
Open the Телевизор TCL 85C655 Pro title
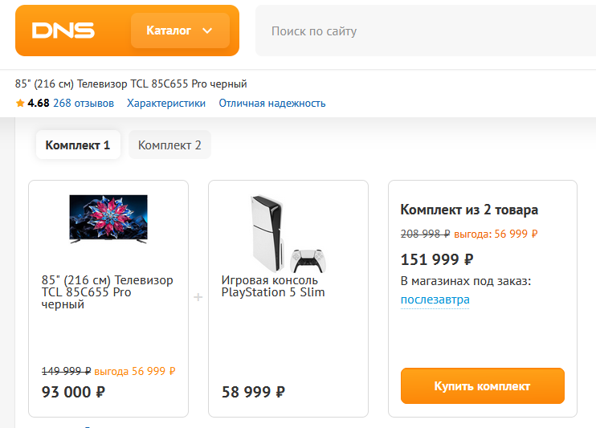(x=107, y=292)
